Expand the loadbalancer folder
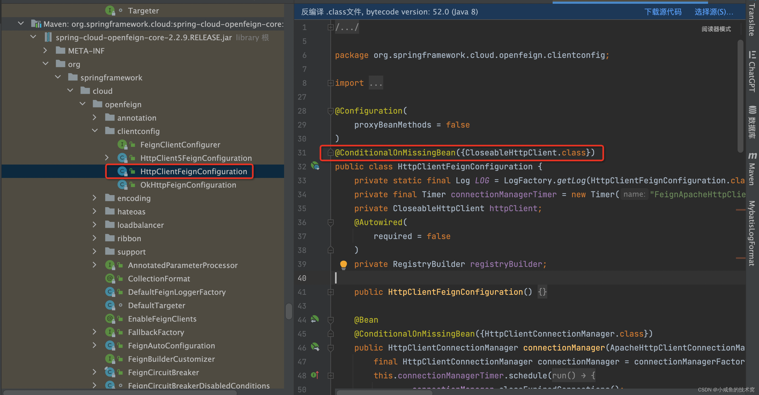 95,225
